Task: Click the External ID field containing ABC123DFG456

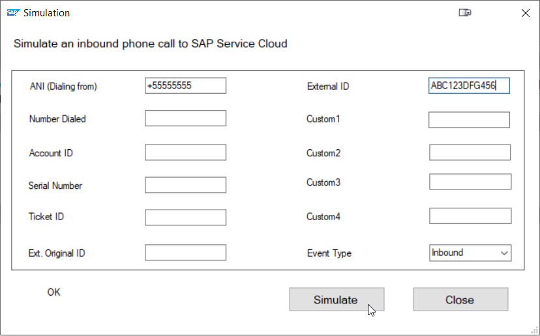Action: click(x=469, y=86)
